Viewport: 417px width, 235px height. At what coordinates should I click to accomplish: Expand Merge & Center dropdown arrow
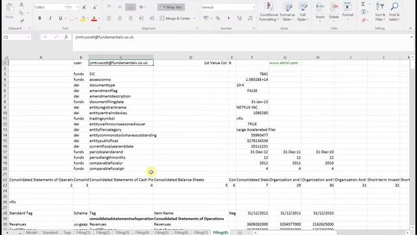(x=195, y=18)
